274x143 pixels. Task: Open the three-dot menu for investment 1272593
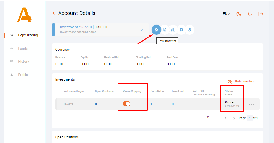point(251,105)
